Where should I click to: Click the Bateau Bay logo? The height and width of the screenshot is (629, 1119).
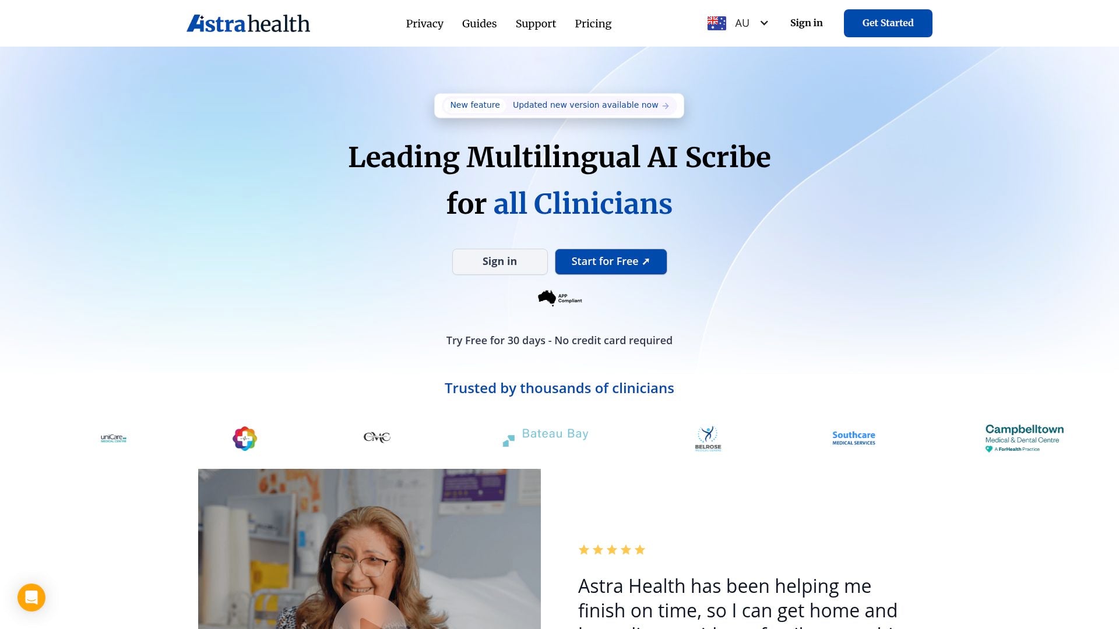click(546, 437)
